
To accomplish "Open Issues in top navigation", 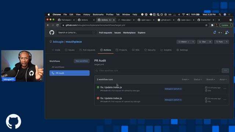I will click(117, 33).
